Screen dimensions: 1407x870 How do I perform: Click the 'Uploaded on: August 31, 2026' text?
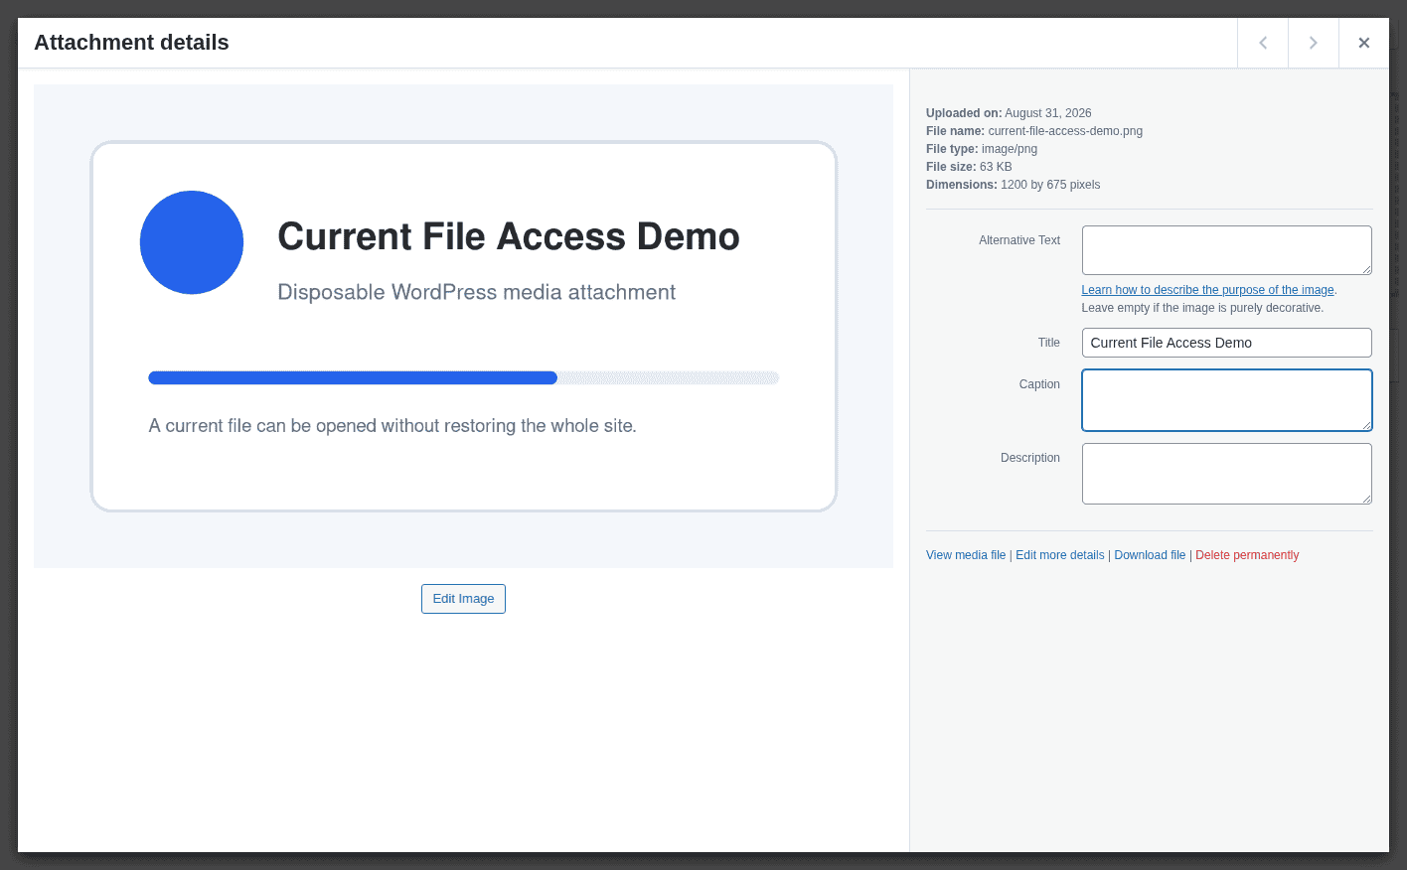tap(1009, 113)
